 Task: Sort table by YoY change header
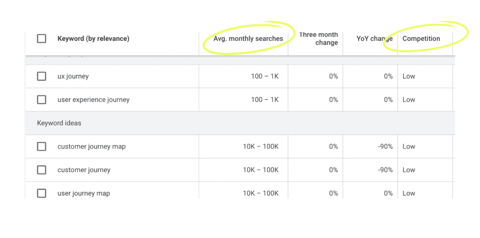coord(374,39)
